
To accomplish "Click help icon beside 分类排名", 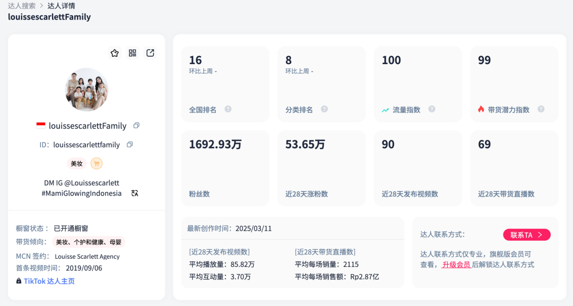I will coord(324,109).
